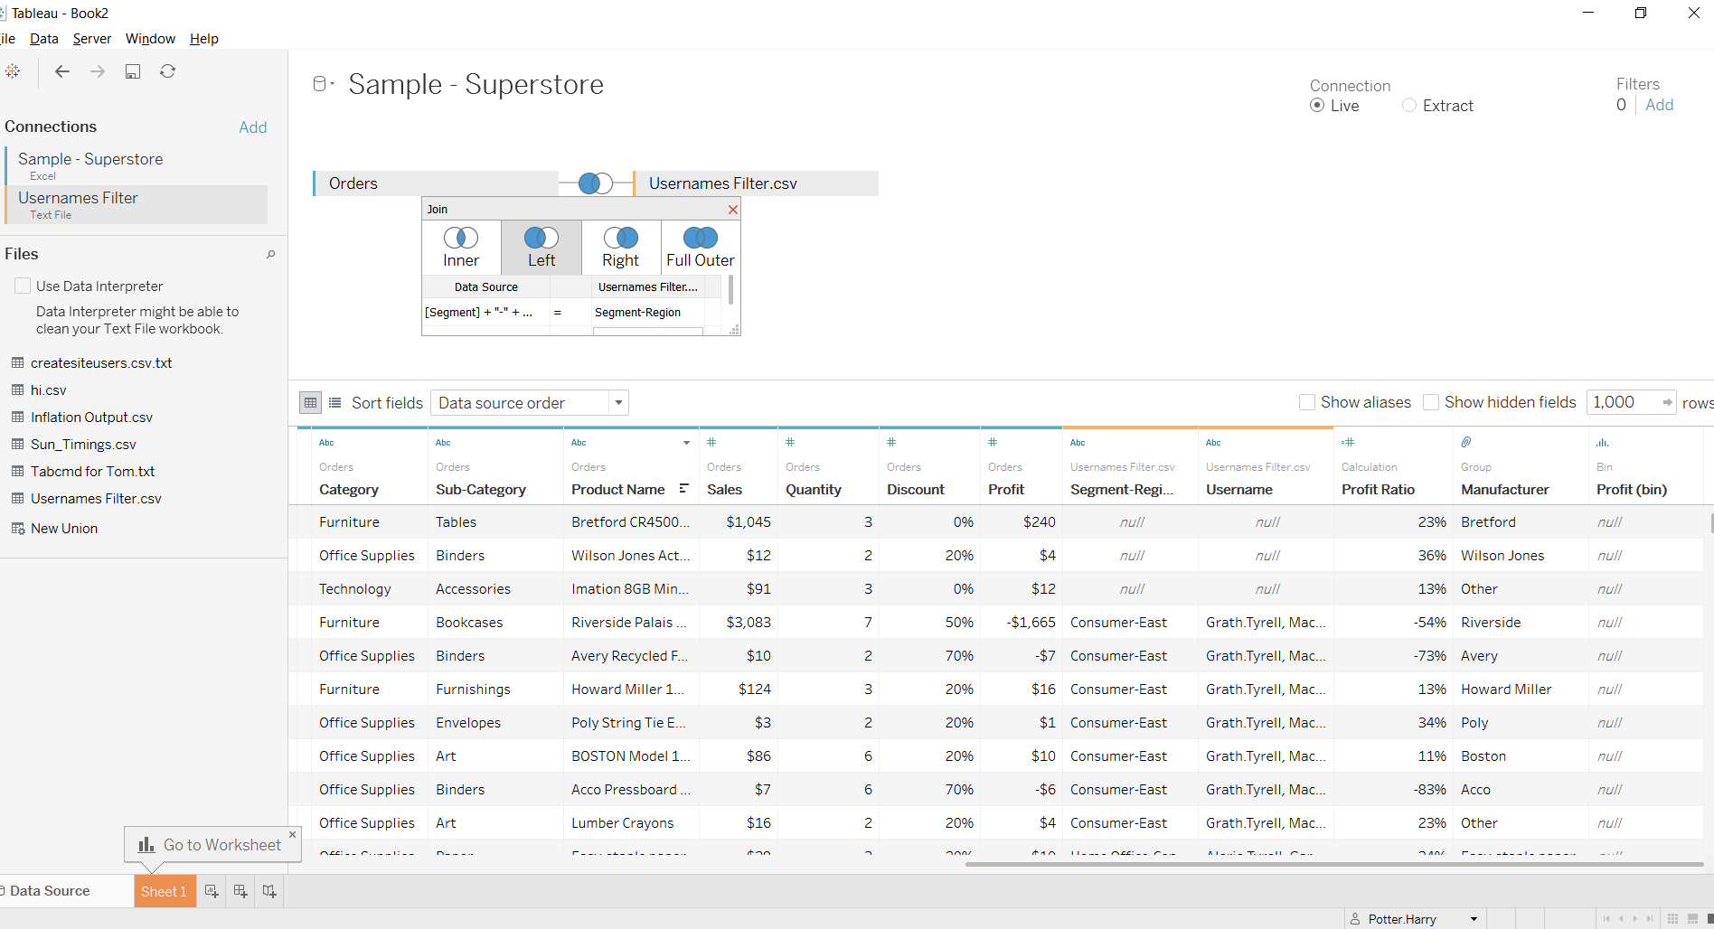Click the number type icon of the Sales column

click(711, 442)
